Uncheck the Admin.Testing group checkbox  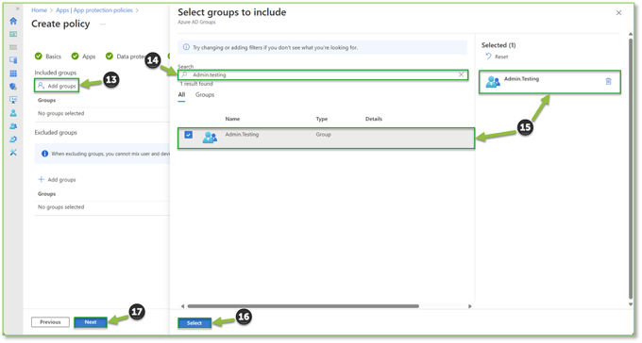pos(188,135)
